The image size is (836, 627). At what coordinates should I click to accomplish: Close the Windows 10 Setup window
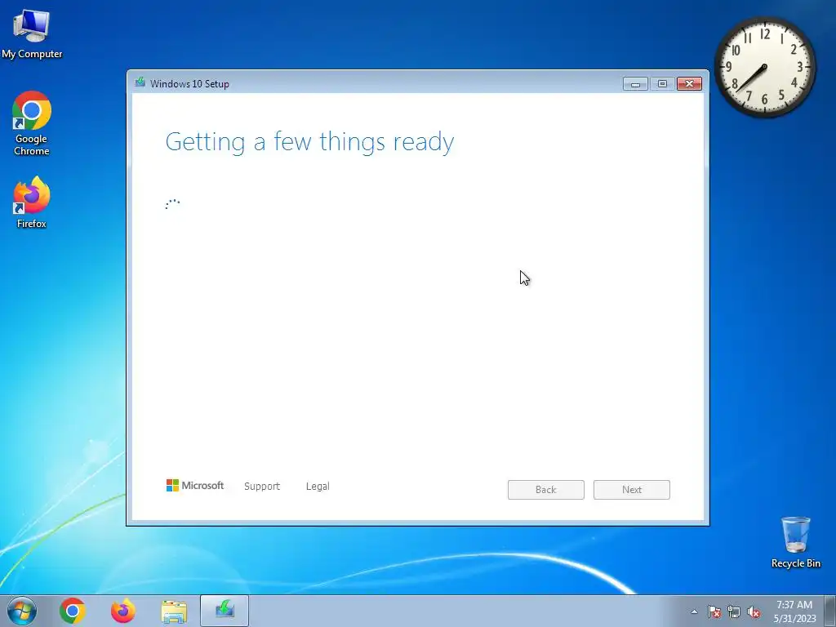(x=689, y=84)
